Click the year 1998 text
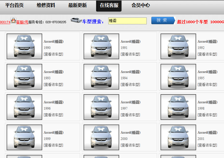 point(201,108)
